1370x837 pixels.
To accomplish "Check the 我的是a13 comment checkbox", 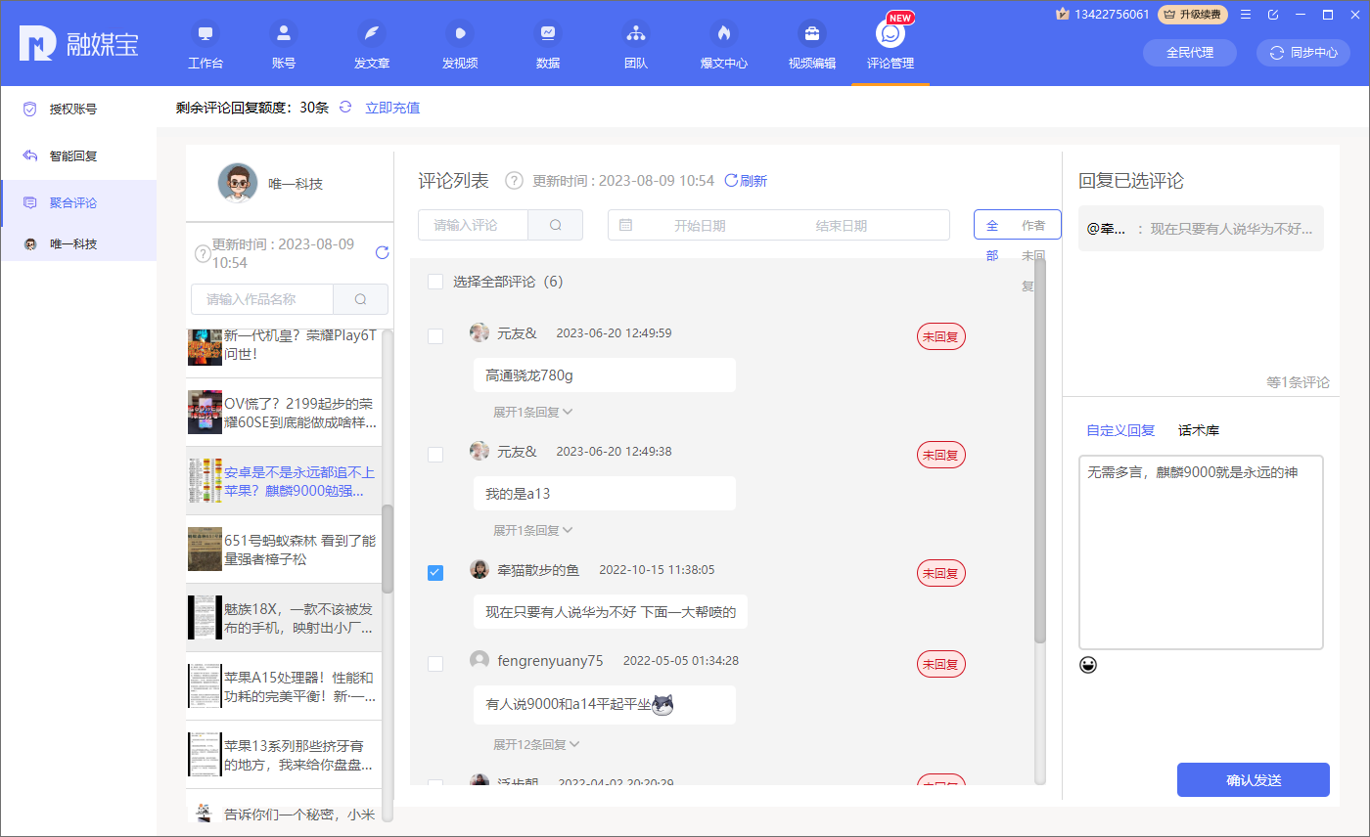I will [435, 455].
